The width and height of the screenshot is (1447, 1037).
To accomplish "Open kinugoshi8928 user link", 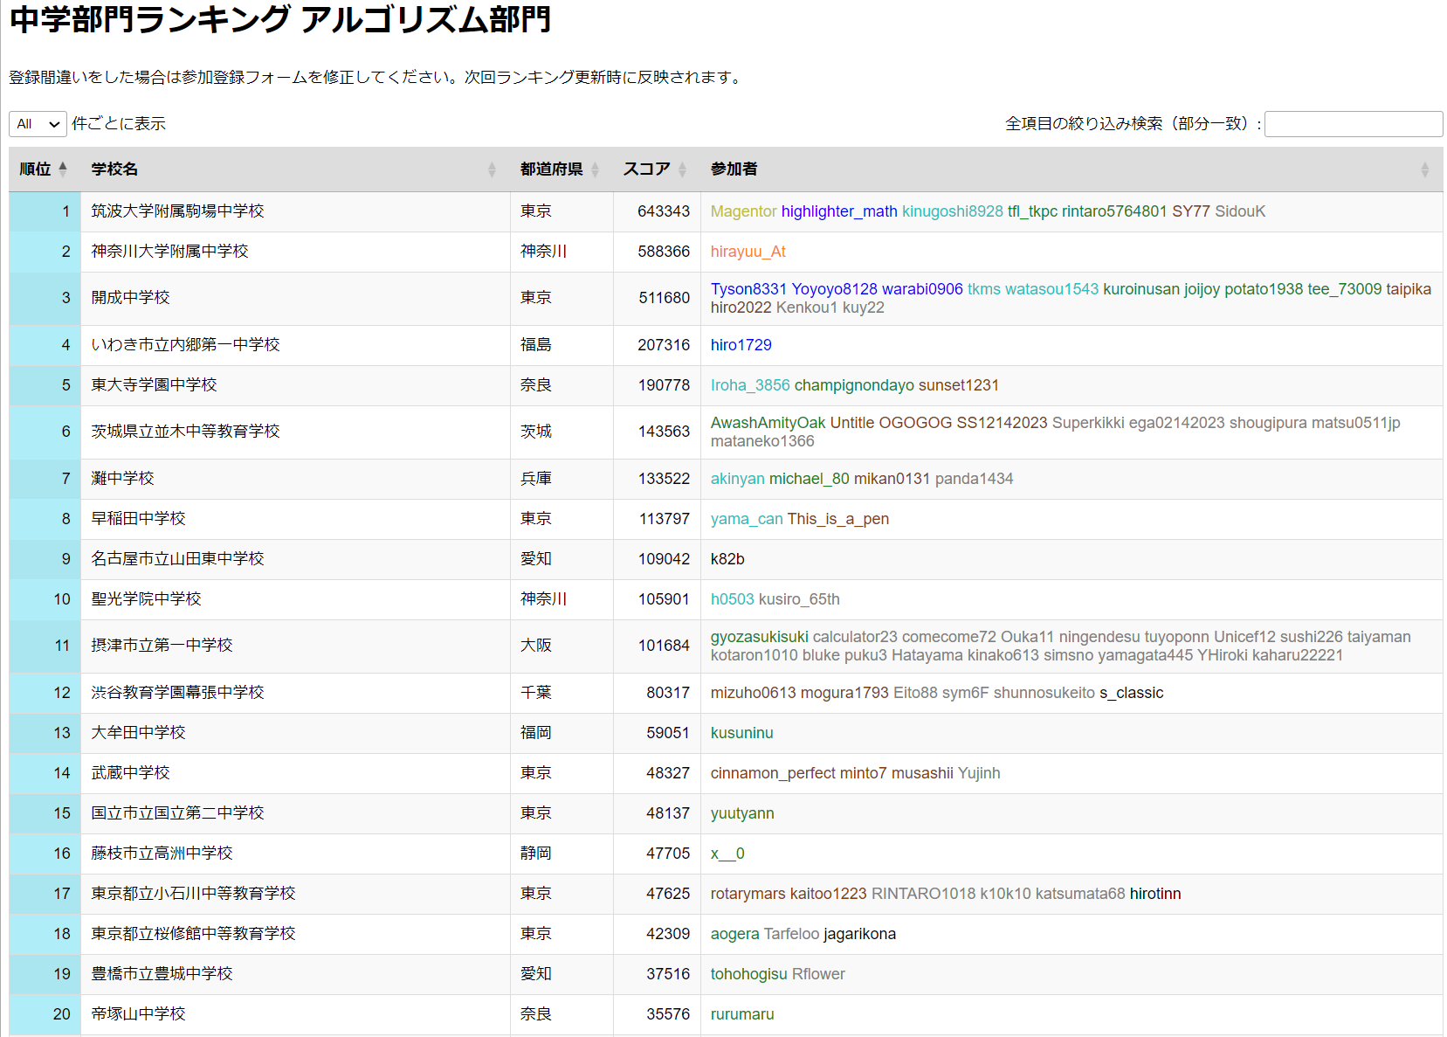I will (x=953, y=211).
